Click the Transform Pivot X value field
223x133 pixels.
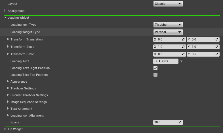170,54
